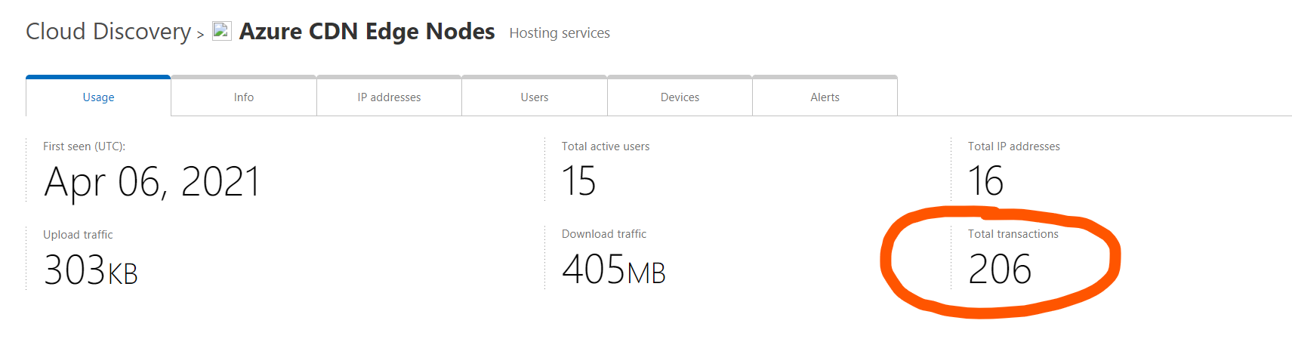The image size is (1292, 339).
Task: Click the Azure CDN Edge Nodes app icon
Action: tap(221, 31)
